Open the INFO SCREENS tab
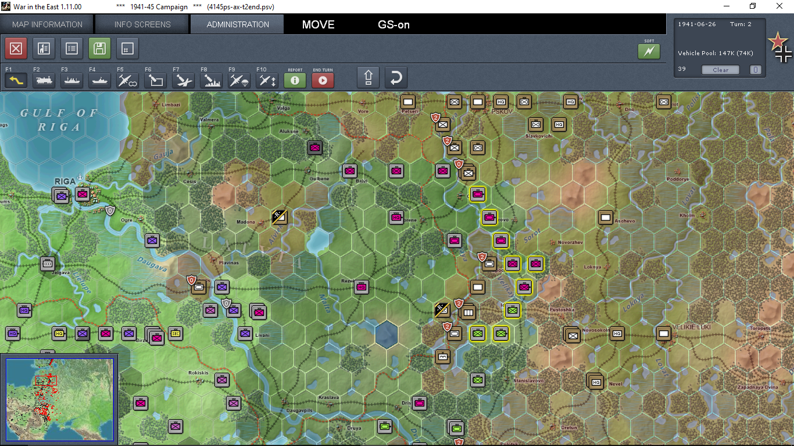The width and height of the screenshot is (794, 446). click(x=142, y=24)
